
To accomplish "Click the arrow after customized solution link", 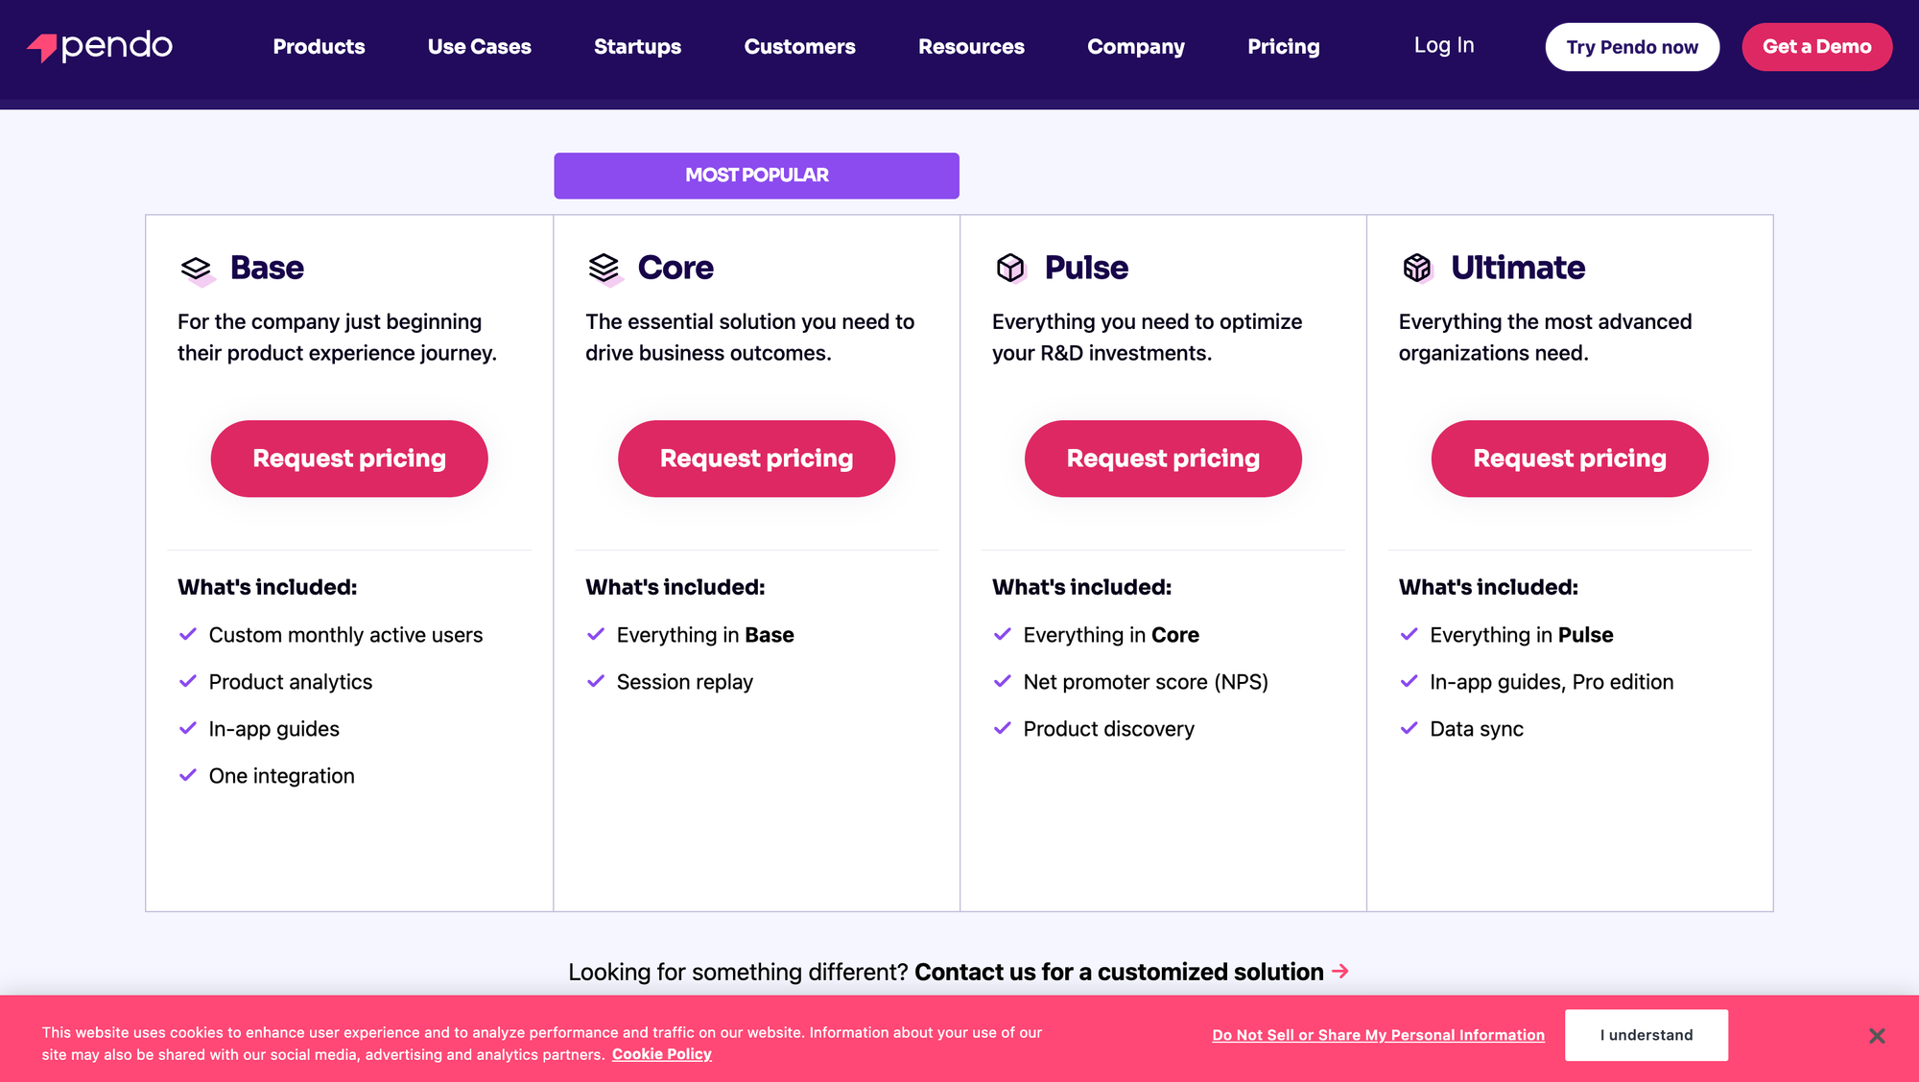I will pos(1340,972).
